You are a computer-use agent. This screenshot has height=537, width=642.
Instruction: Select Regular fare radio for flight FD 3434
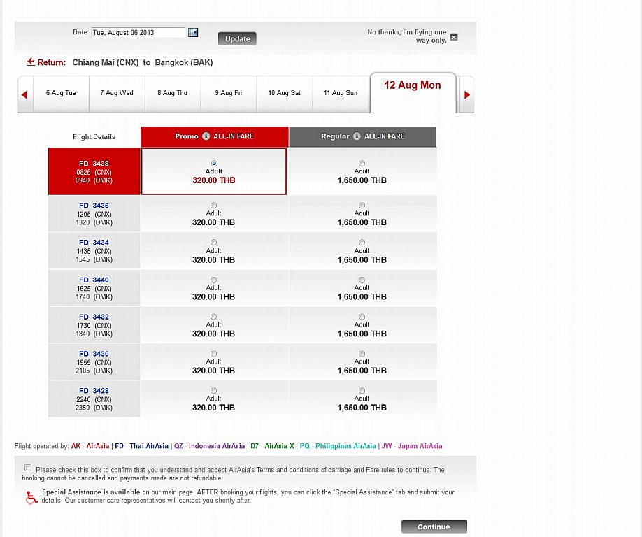click(x=362, y=243)
